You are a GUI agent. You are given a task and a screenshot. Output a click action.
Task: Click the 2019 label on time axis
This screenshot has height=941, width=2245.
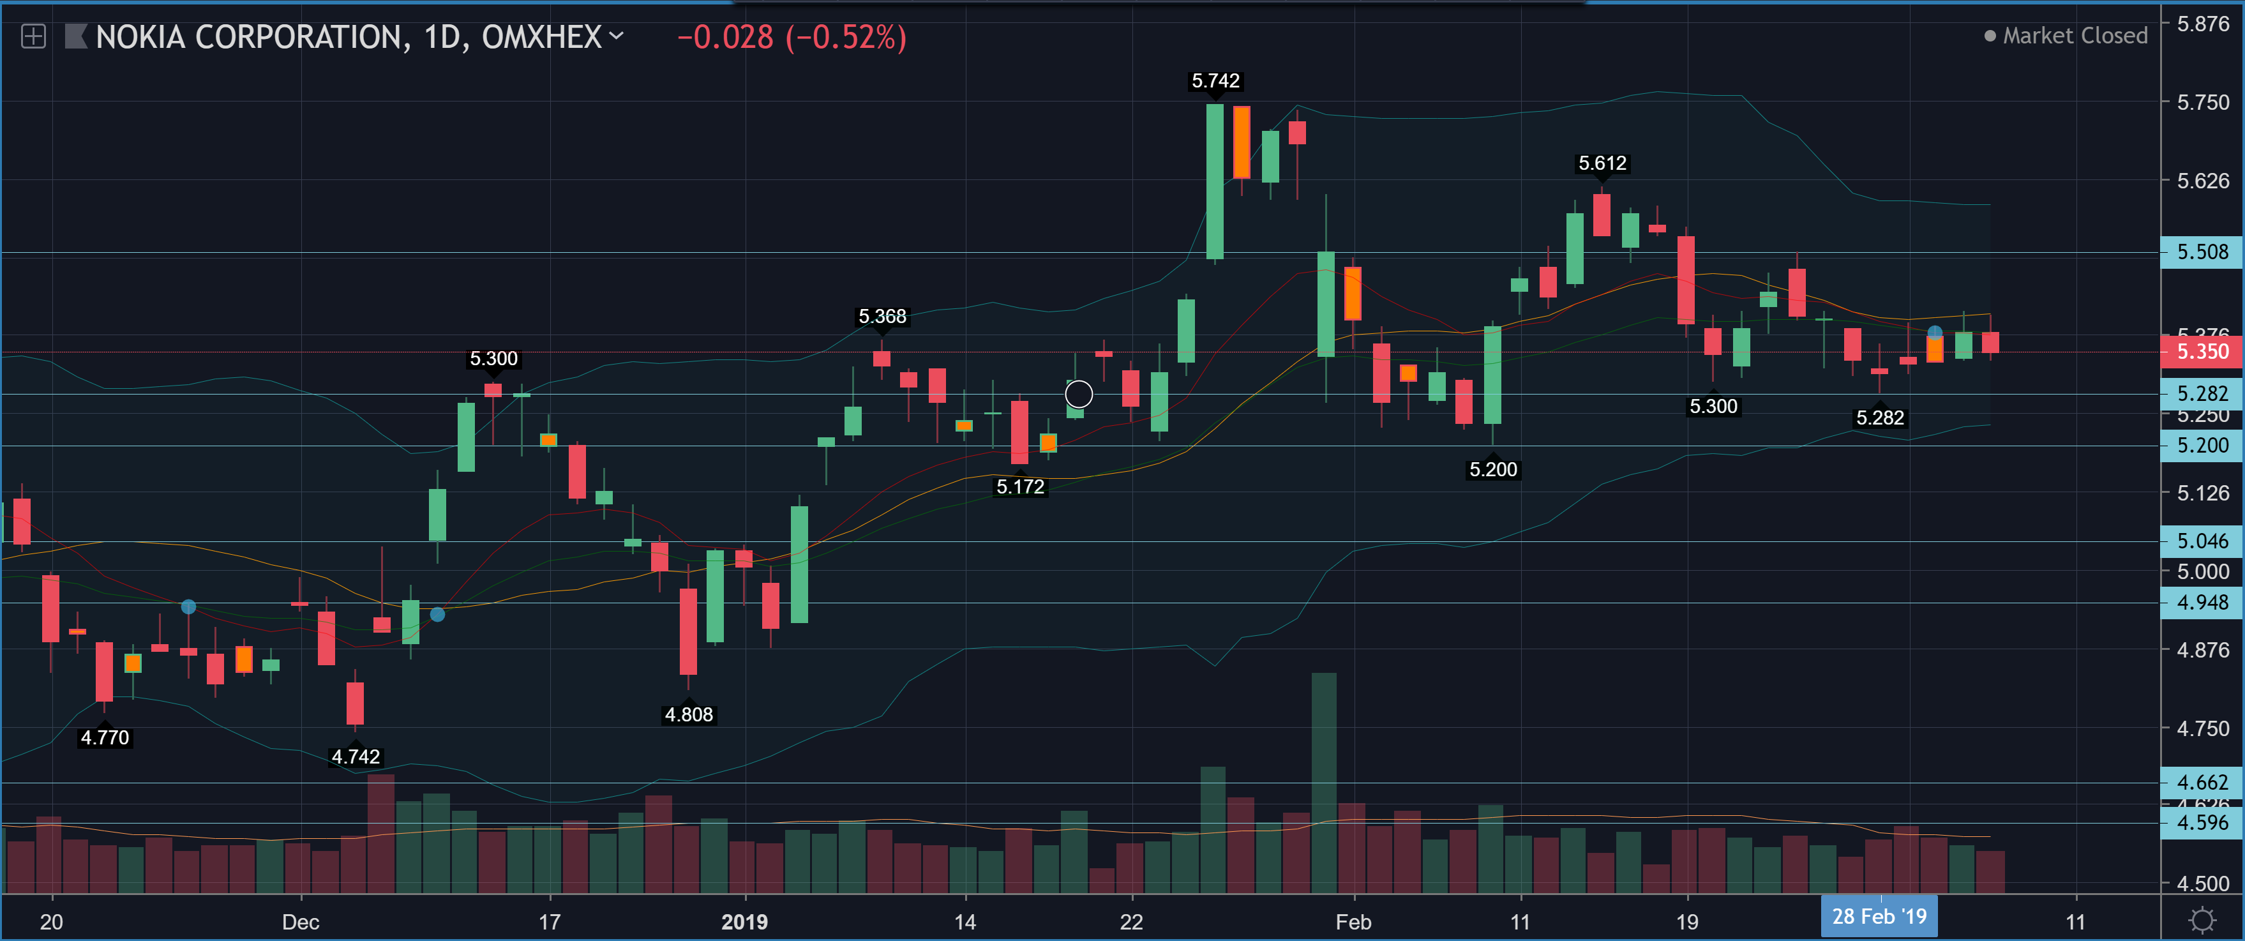pyautogui.click(x=744, y=922)
